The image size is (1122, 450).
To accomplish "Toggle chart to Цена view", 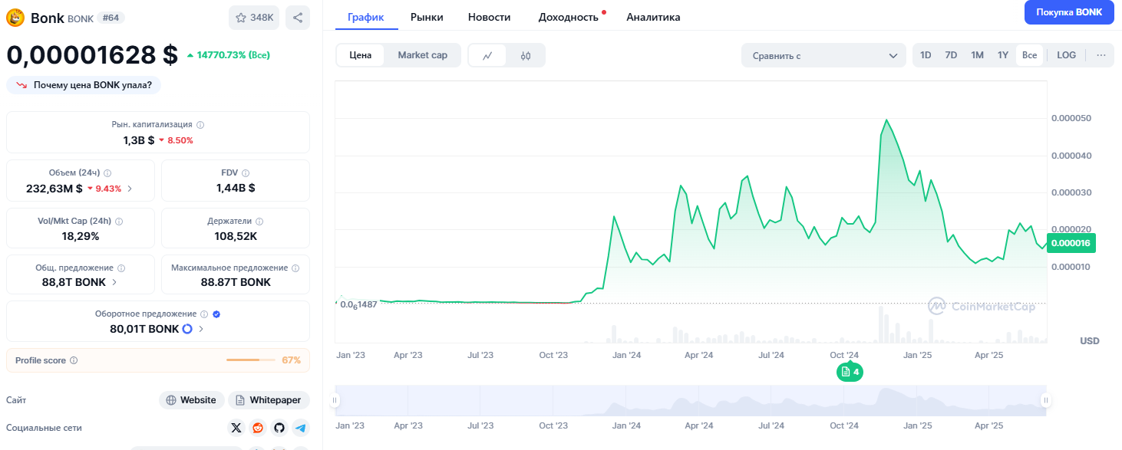I will coord(361,55).
